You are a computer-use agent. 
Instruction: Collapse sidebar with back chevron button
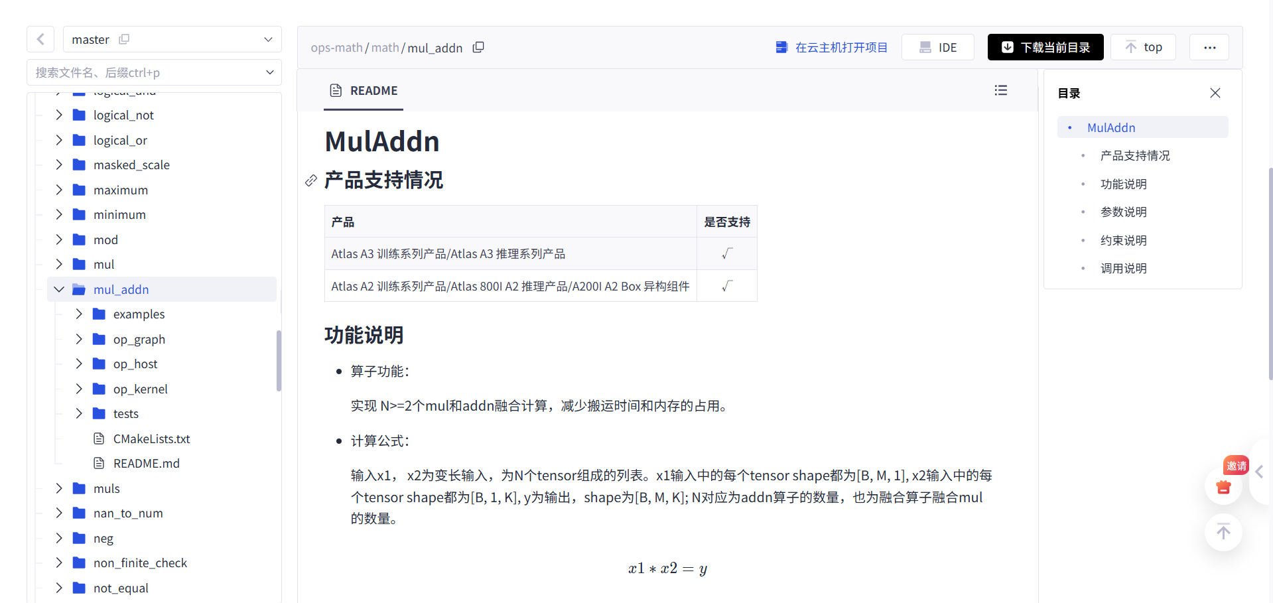click(x=40, y=39)
